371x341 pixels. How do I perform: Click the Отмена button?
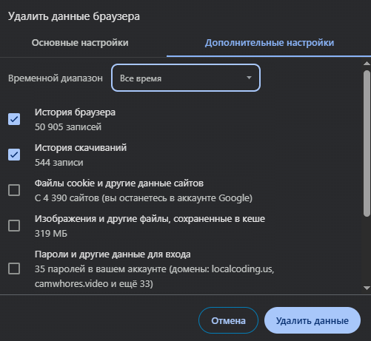(228, 320)
